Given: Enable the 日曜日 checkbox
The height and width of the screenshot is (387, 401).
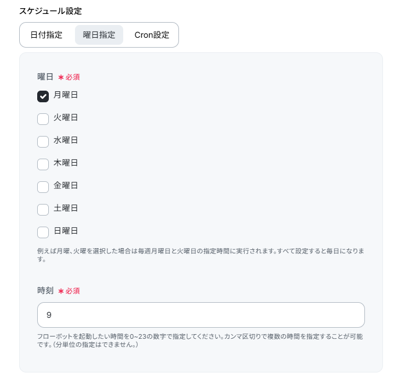Looking at the screenshot, I should pos(43,232).
